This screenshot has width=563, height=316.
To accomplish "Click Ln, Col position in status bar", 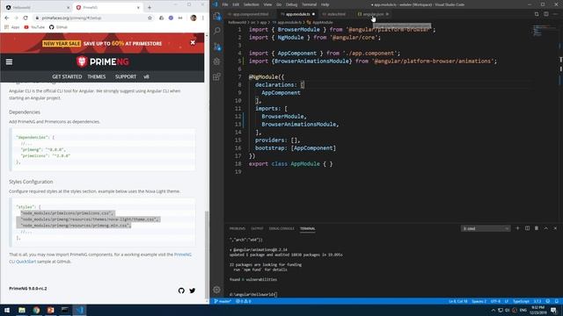I will pyautogui.click(x=458, y=301).
